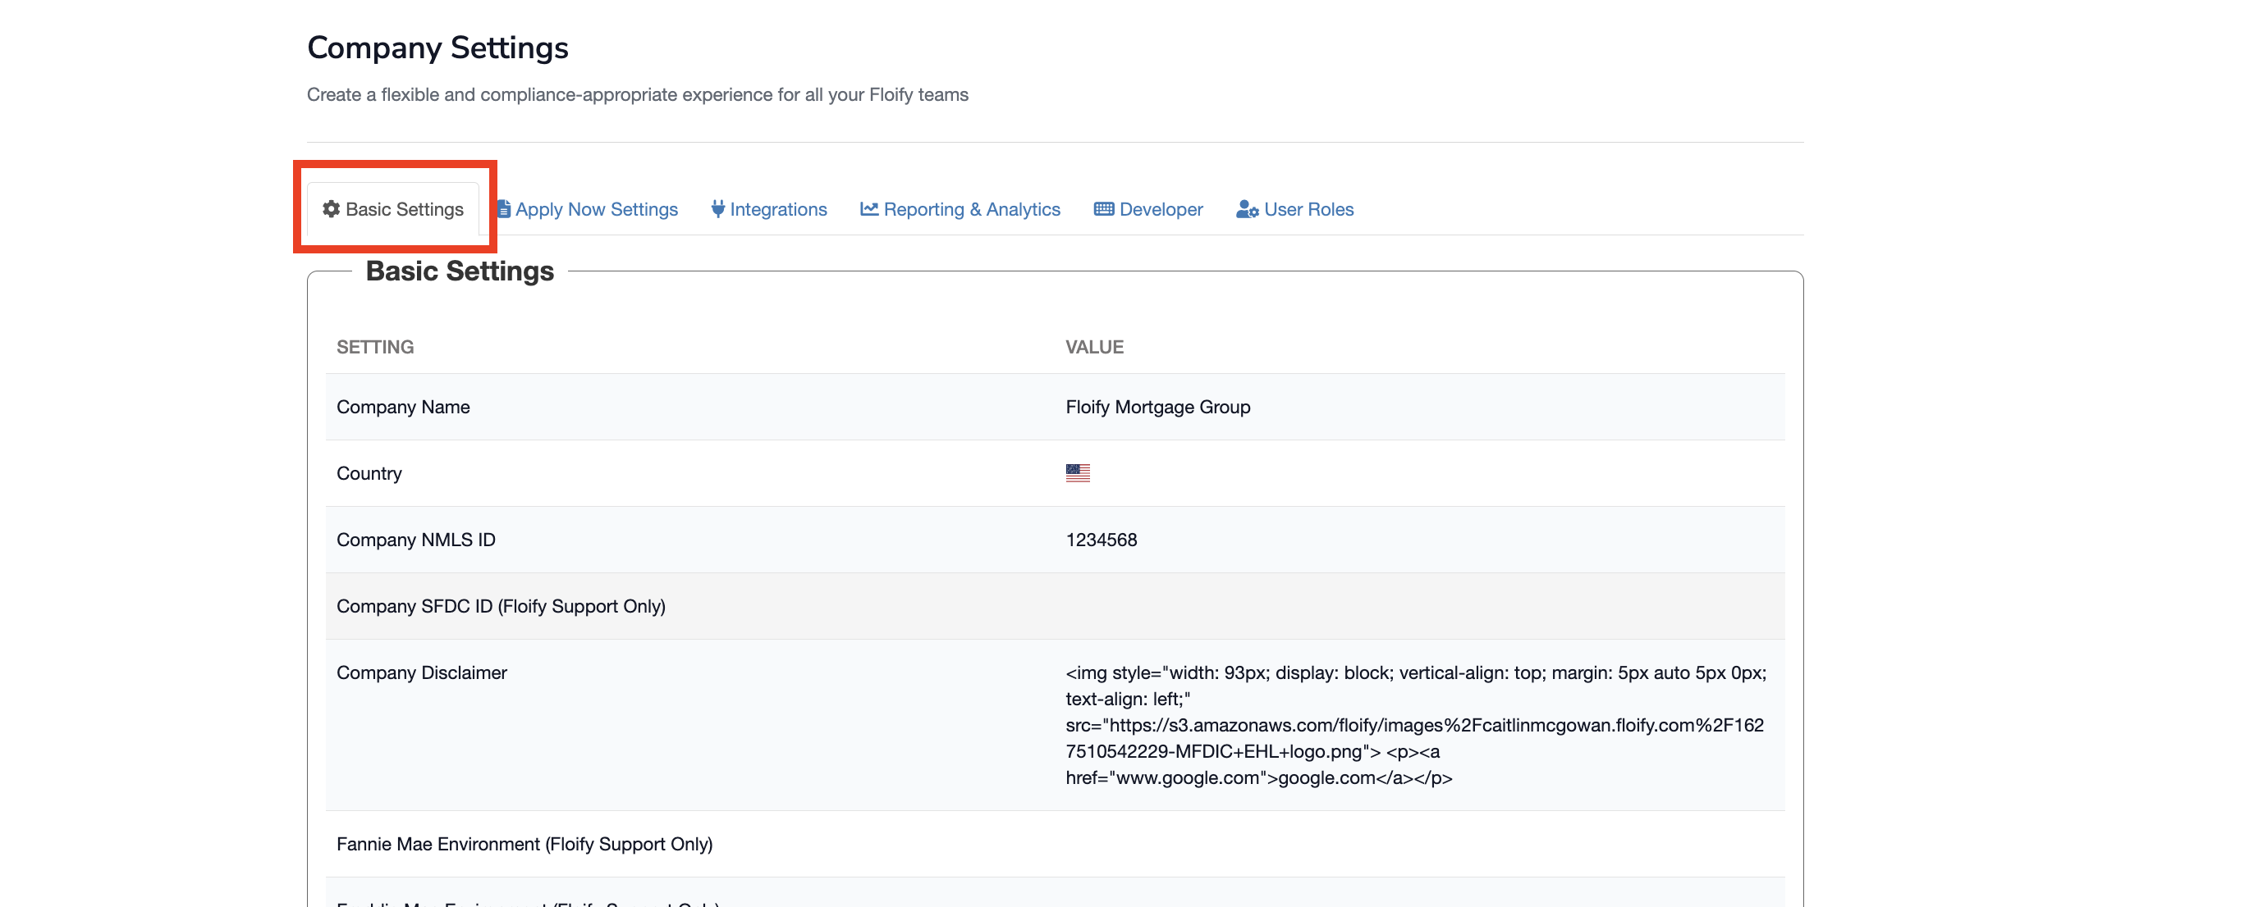Click the plug icon next to Integrations

717,209
